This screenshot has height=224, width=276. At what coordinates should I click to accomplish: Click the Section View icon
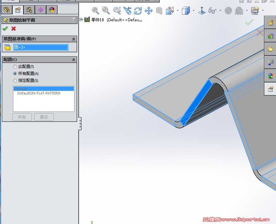170,11
